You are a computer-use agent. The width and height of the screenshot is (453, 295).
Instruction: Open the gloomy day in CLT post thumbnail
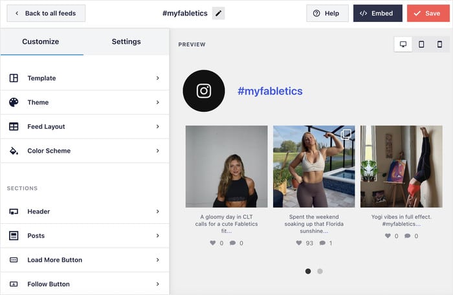[x=226, y=166]
